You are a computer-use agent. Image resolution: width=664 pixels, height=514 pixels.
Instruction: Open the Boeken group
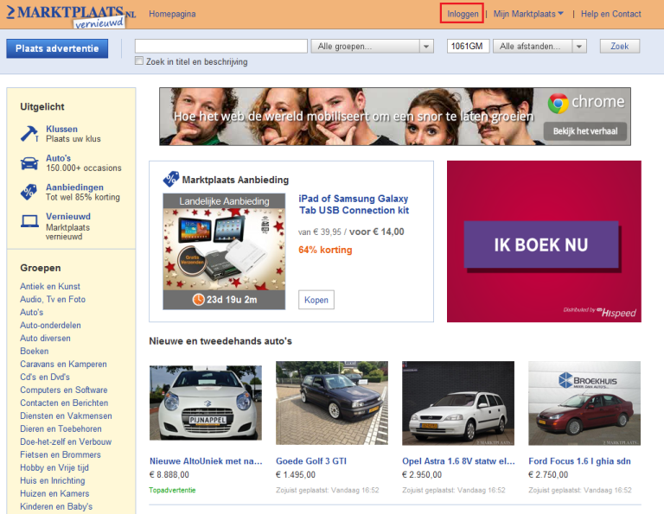click(x=35, y=351)
